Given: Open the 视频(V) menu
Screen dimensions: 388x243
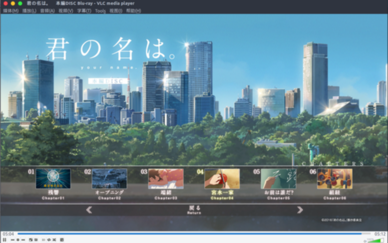Looking at the screenshot, I should pos(66,10).
